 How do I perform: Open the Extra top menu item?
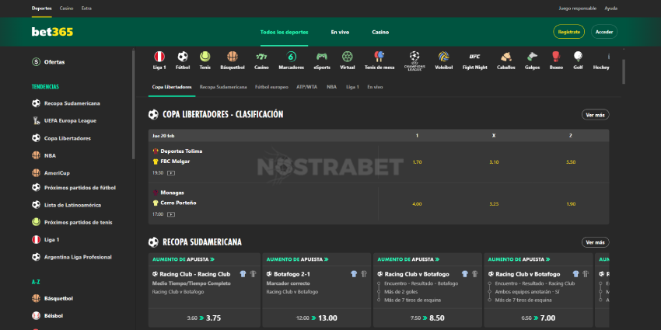[x=86, y=9]
